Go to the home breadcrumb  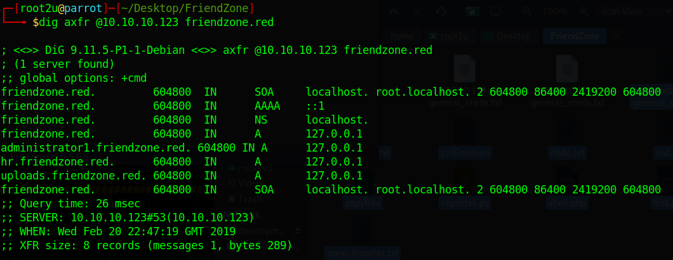402,36
